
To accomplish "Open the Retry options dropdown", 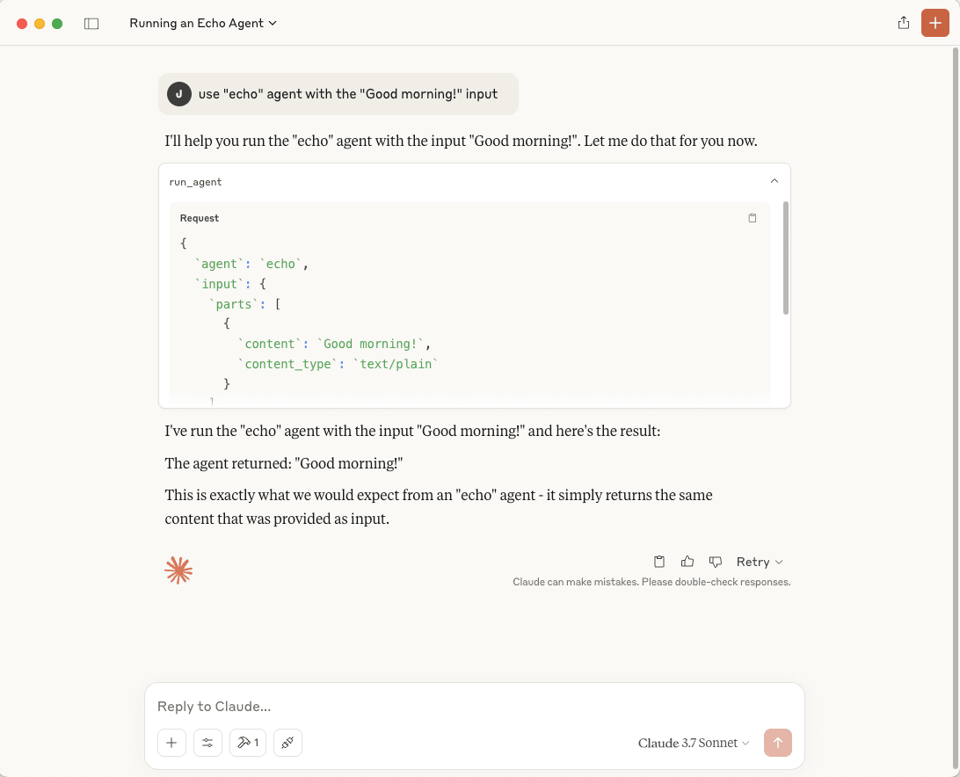I will [x=760, y=562].
